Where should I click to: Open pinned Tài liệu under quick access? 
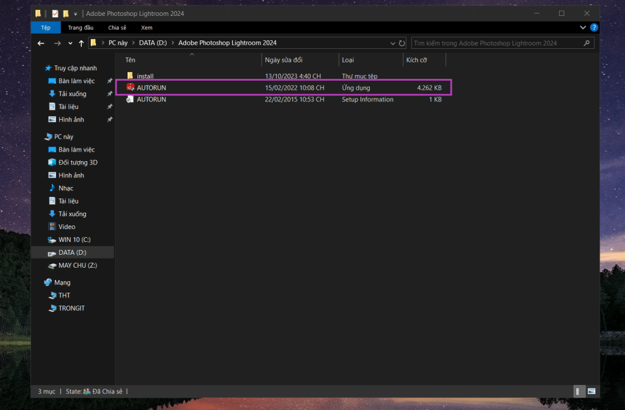pyautogui.click(x=63, y=106)
